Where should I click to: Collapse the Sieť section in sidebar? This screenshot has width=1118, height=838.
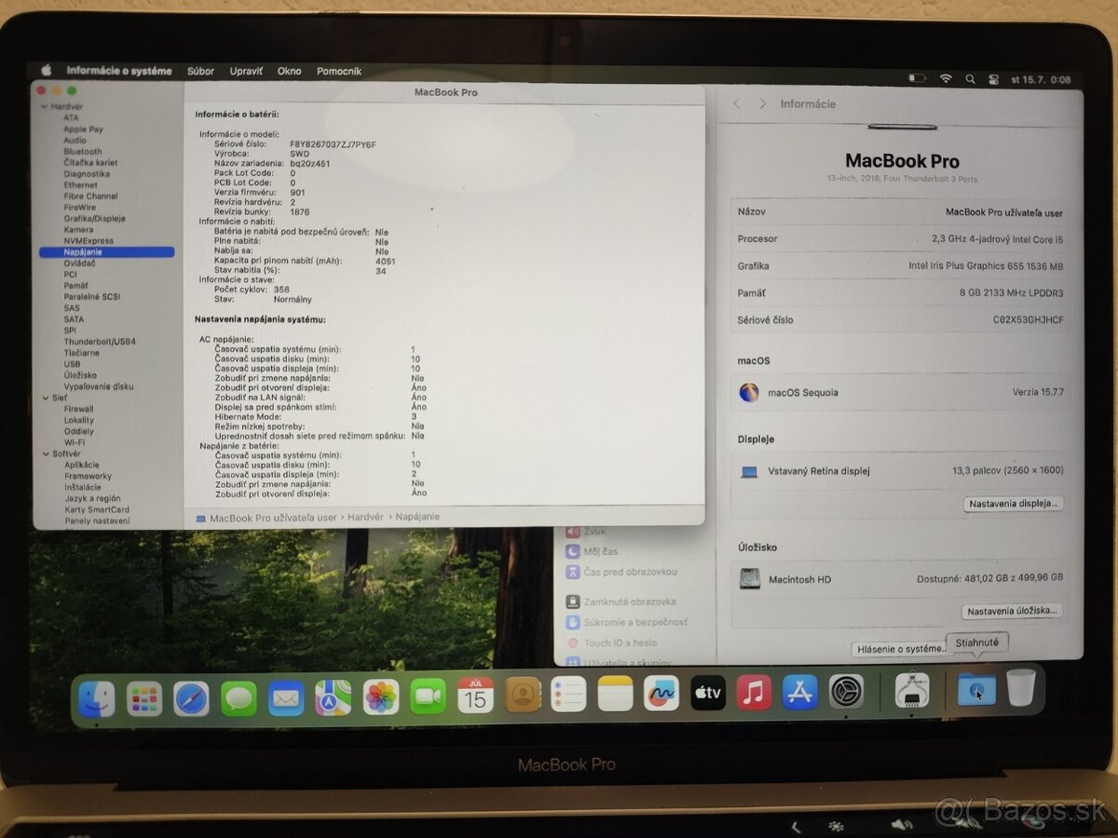(44, 398)
